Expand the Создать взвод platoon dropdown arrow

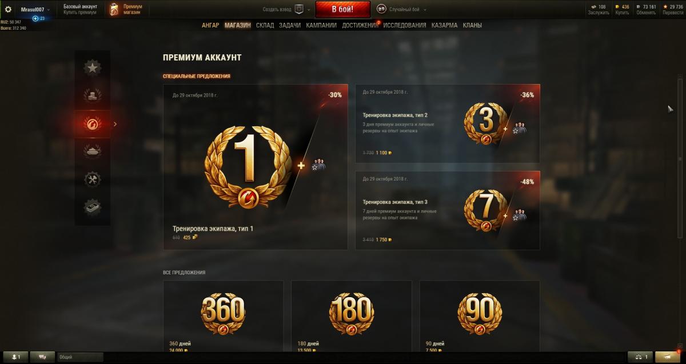[x=309, y=10]
